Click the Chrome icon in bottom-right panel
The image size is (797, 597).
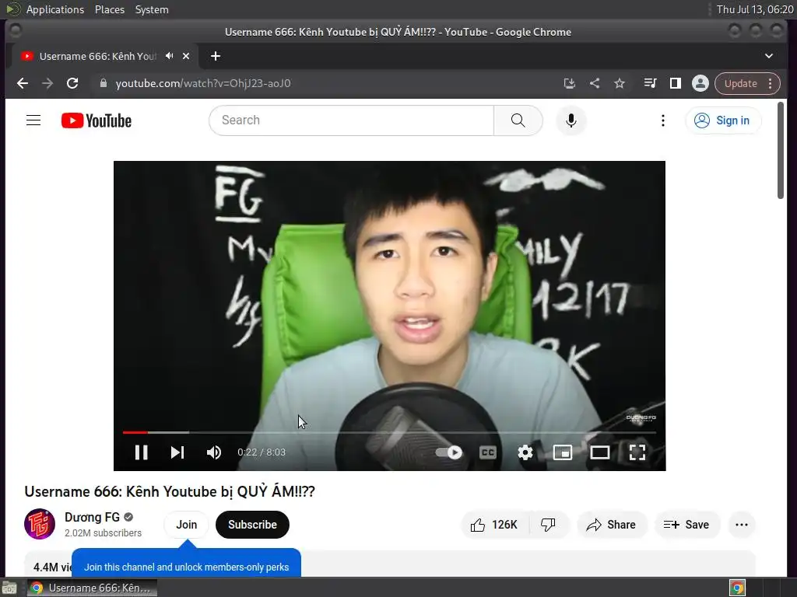pyautogui.click(x=737, y=588)
